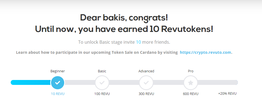Click the filled blue progress bar segment
The width and height of the screenshot is (262, 104).
tap(31, 82)
